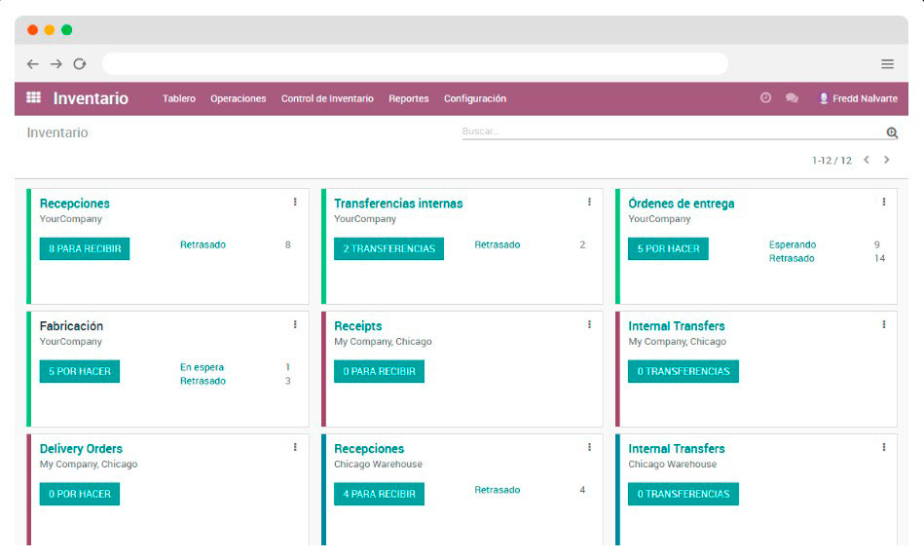Click the browser back arrow

click(33, 64)
